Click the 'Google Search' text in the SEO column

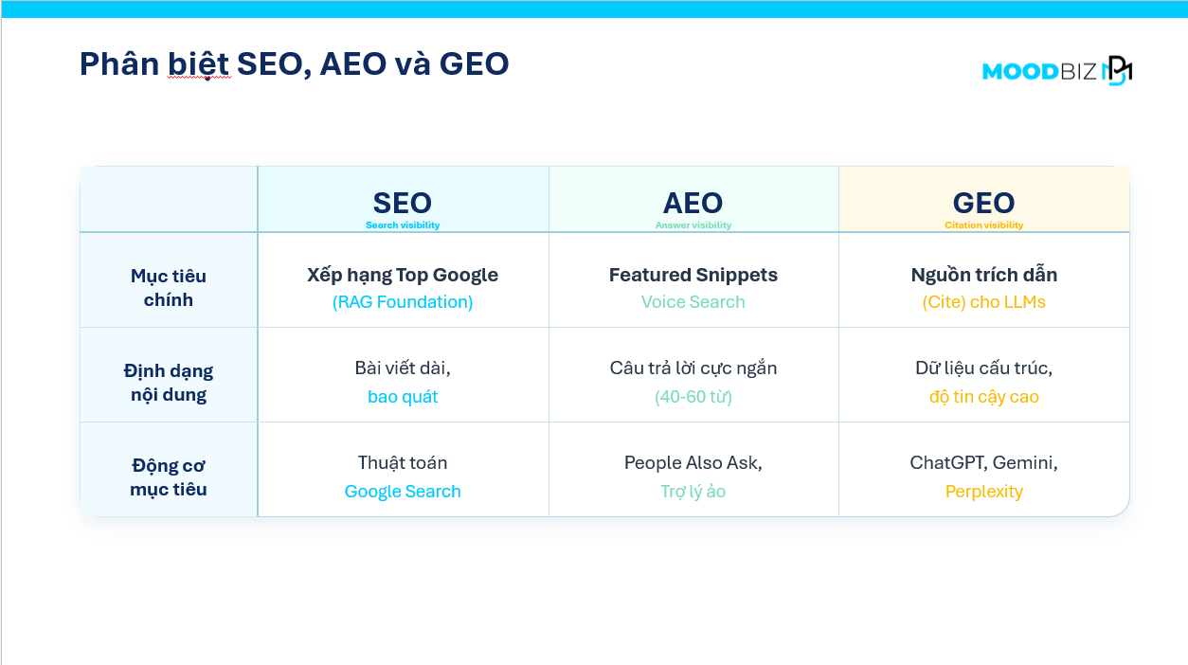[x=403, y=492]
